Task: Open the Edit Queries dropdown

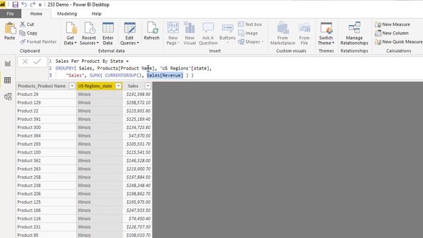Action: (130, 34)
